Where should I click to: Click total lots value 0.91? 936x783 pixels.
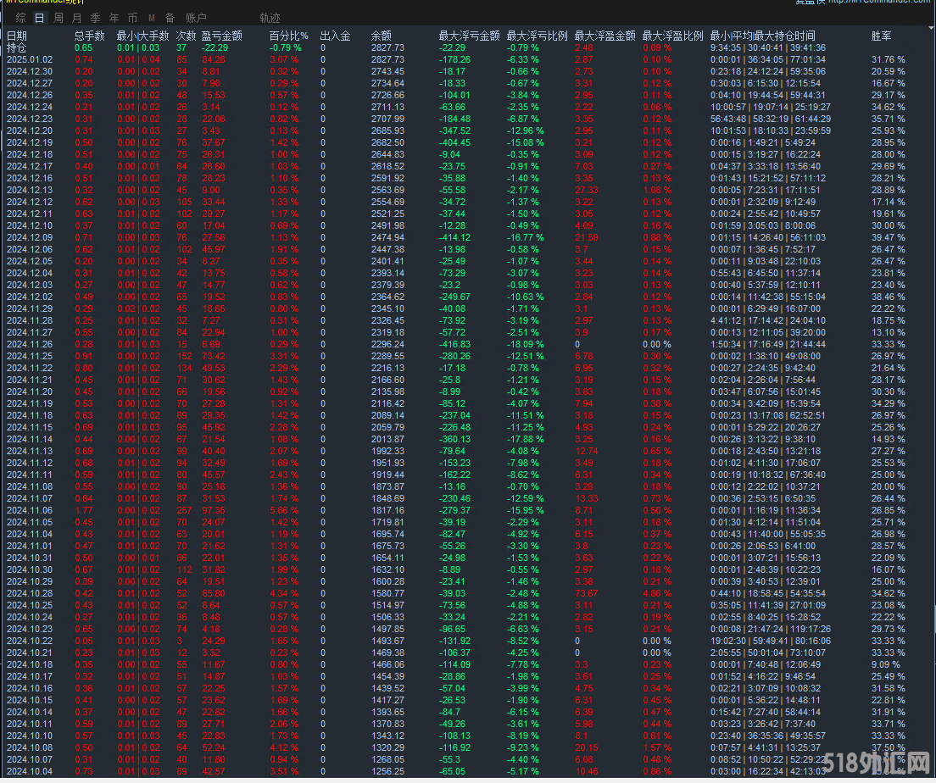click(84, 356)
